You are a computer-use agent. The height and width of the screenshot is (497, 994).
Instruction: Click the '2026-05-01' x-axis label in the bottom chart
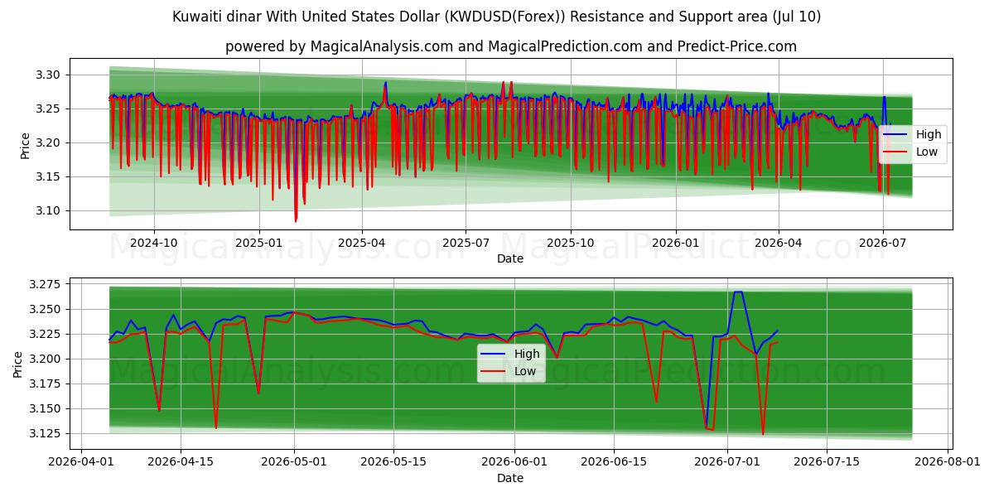[295, 463]
